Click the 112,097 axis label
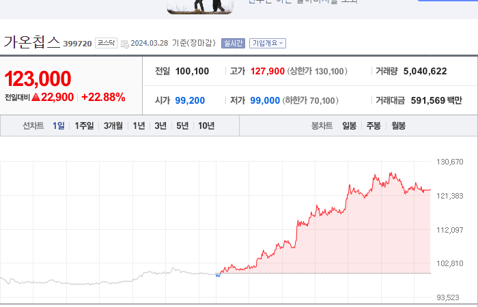 pyautogui.click(x=449, y=230)
